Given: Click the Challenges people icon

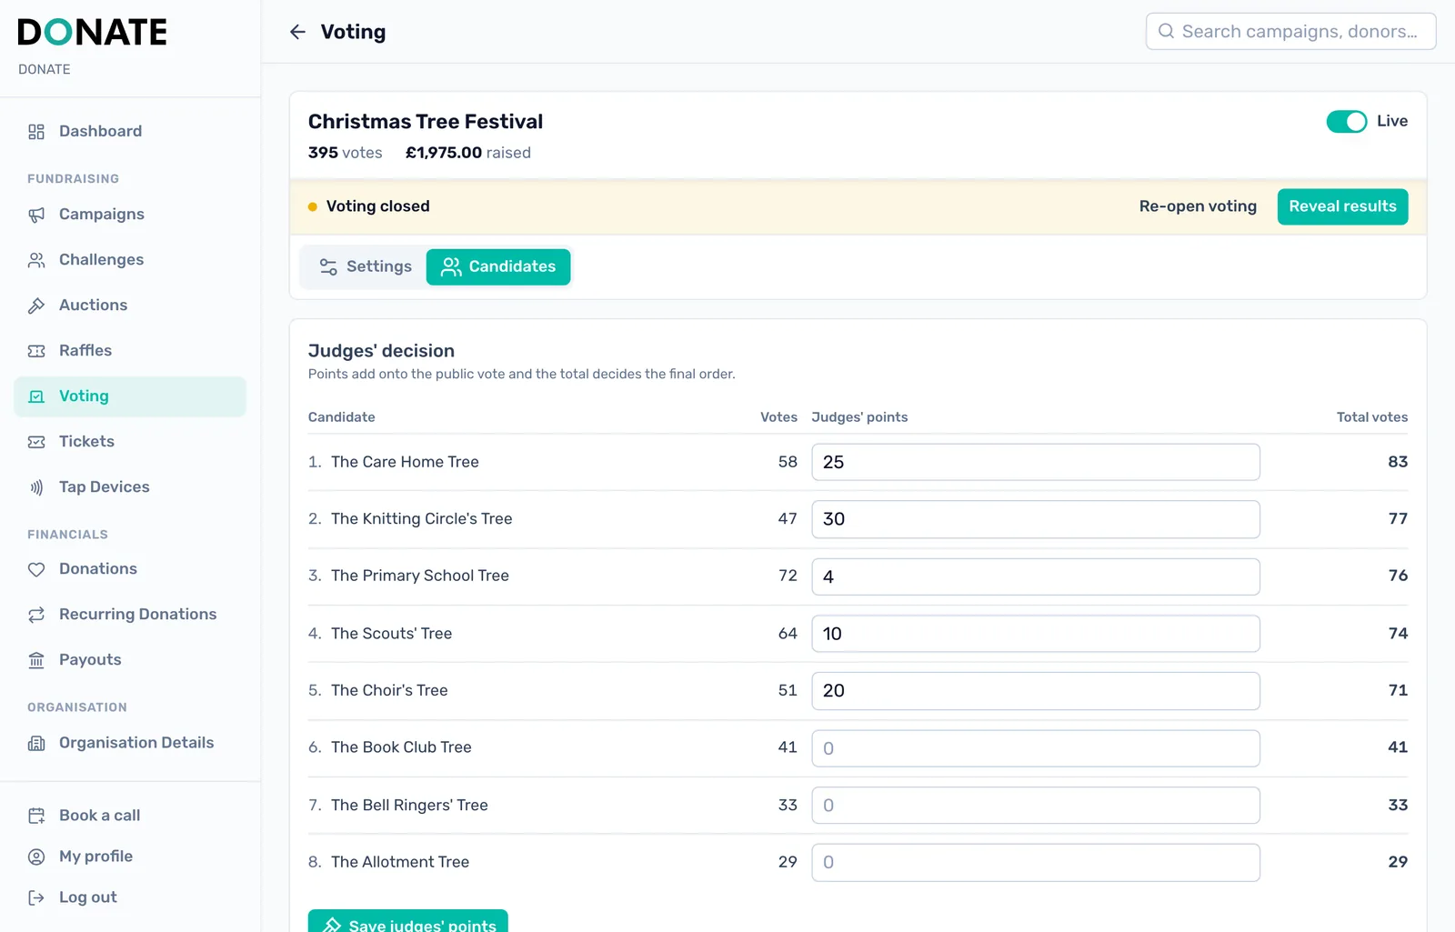Looking at the screenshot, I should [x=36, y=260].
